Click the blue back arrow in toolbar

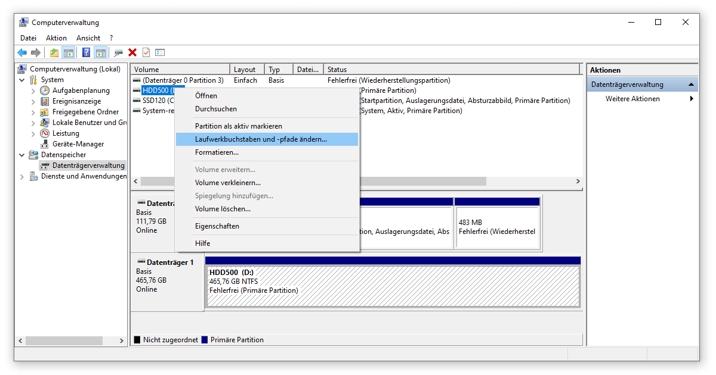coord(22,52)
